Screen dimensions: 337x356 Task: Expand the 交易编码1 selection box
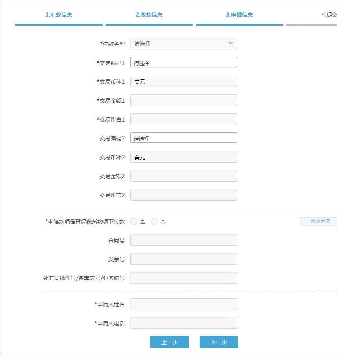(183, 63)
